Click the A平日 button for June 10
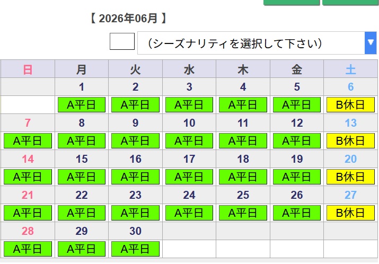This screenshot has height=264, width=379. coord(189,141)
